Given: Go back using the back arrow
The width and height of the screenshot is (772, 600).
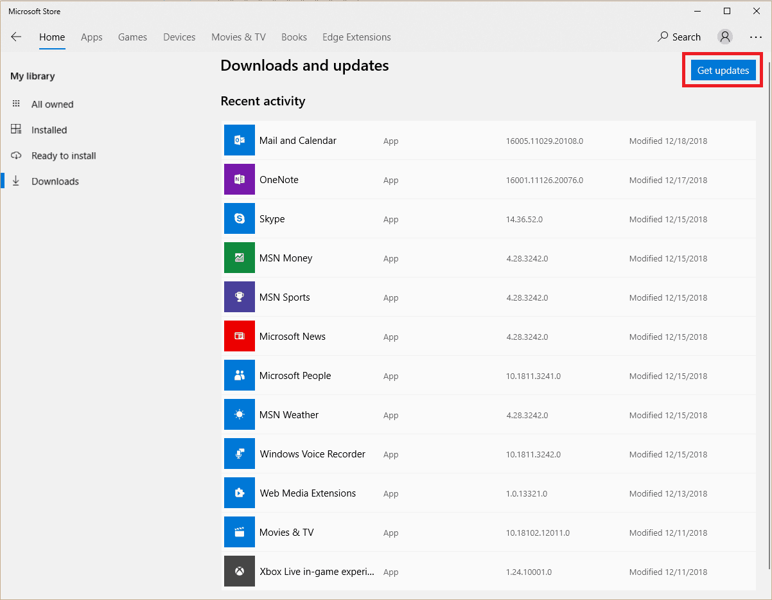Looking at the screenshot, I should click(x=16, y=37).
